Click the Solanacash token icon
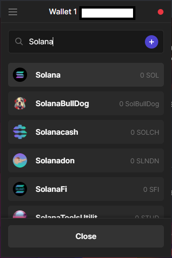This screenshot has width=172, height=258. pyautogui.click(x=20, y=132)
